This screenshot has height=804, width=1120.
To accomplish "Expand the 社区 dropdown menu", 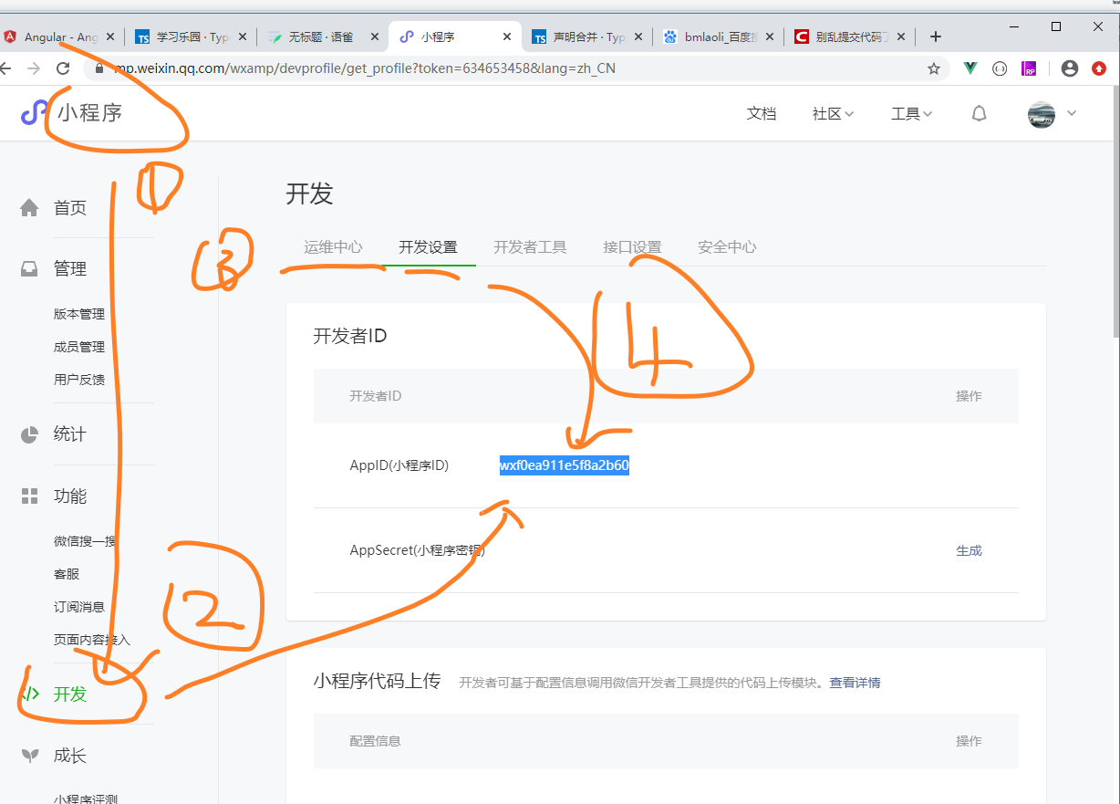I will coord(833,113).
